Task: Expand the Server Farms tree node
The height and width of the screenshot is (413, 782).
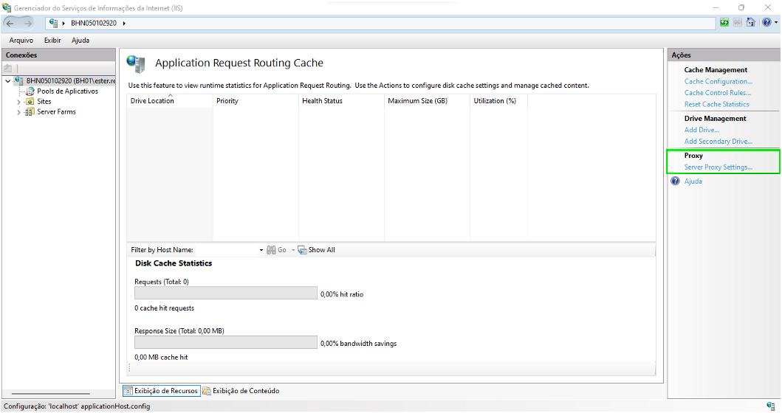Action: coord(18,112)
